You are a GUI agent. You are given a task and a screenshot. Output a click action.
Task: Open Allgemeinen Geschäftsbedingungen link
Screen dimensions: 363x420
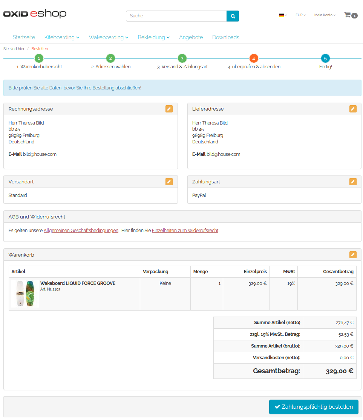[x=81, y=231]
